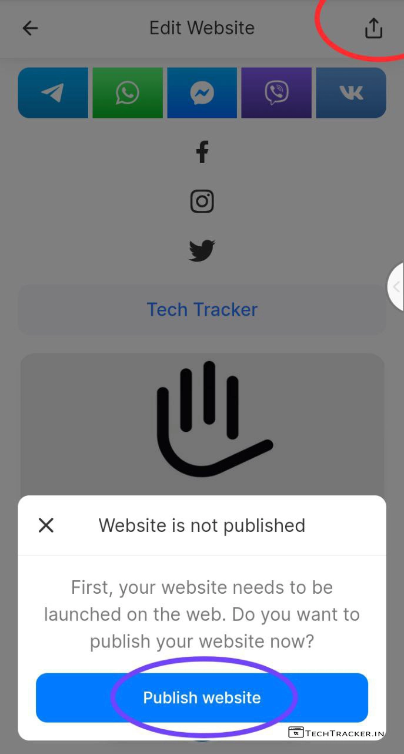Publish the website with blue button
Viewport: 404px width, 754px height.
click(202, 697)
